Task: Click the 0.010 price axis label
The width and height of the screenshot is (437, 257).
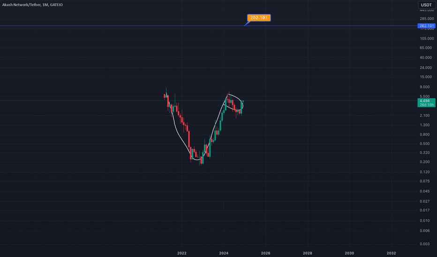Action: click(425, 221)
